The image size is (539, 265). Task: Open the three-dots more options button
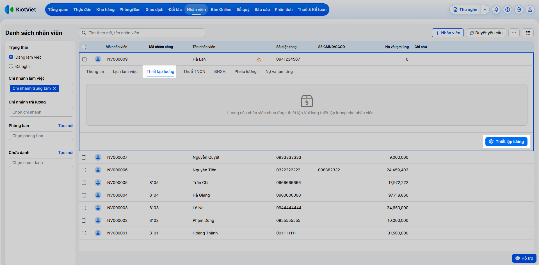coord(514,33)
